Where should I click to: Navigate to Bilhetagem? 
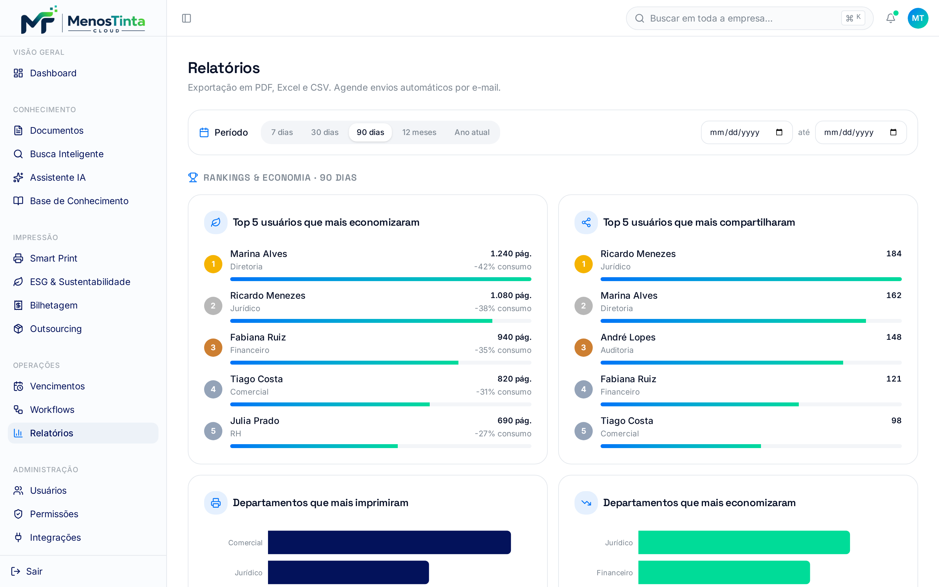(x=83, y=305)
